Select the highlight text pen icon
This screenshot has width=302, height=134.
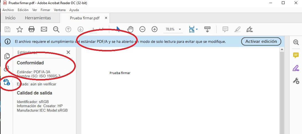238,29
